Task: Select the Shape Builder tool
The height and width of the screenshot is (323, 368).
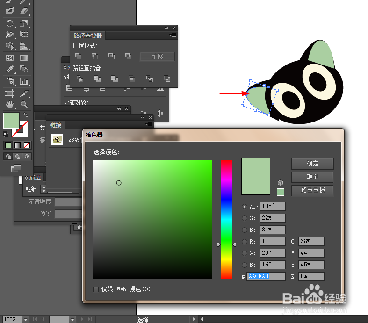Action: coord(10,46)
